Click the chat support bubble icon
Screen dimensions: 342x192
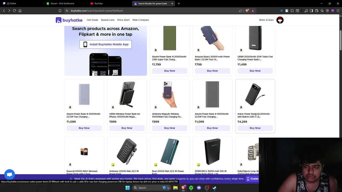[x=9, y=175]
